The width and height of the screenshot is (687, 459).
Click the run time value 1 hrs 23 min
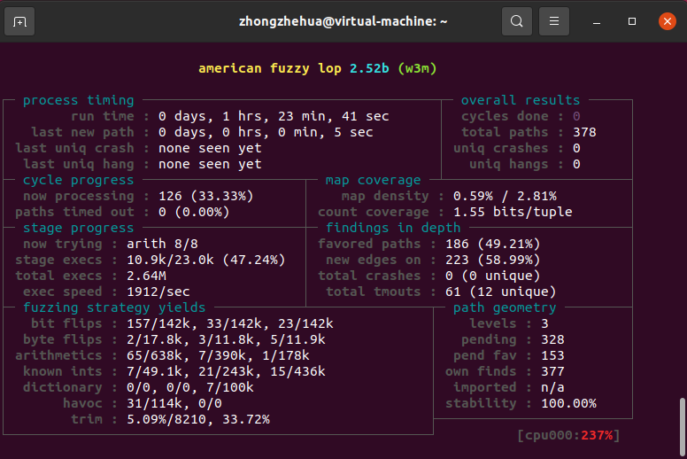click(x=274, y=116)
